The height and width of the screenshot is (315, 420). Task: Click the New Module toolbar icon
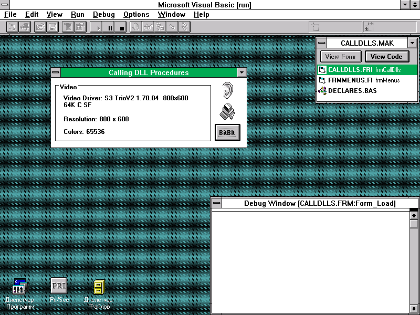point(25,27)
